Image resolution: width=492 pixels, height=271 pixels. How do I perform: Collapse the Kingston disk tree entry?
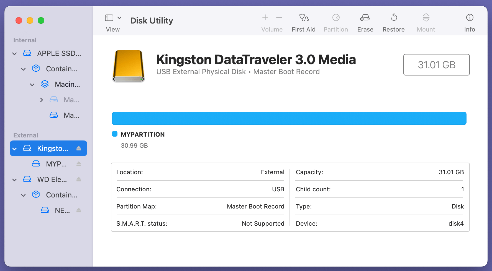[x=14, y=148]
